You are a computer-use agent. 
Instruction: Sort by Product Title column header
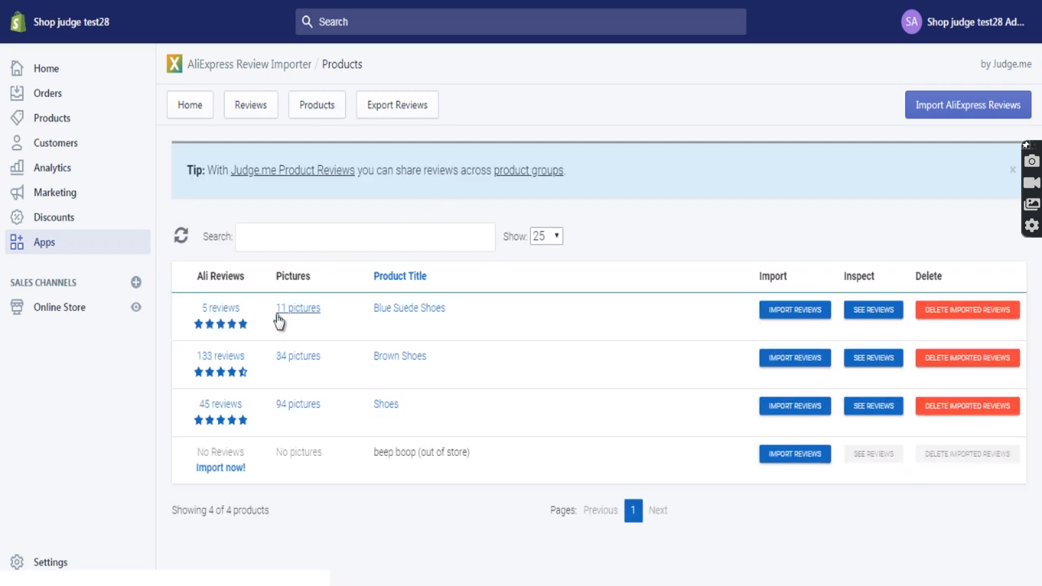400,276
